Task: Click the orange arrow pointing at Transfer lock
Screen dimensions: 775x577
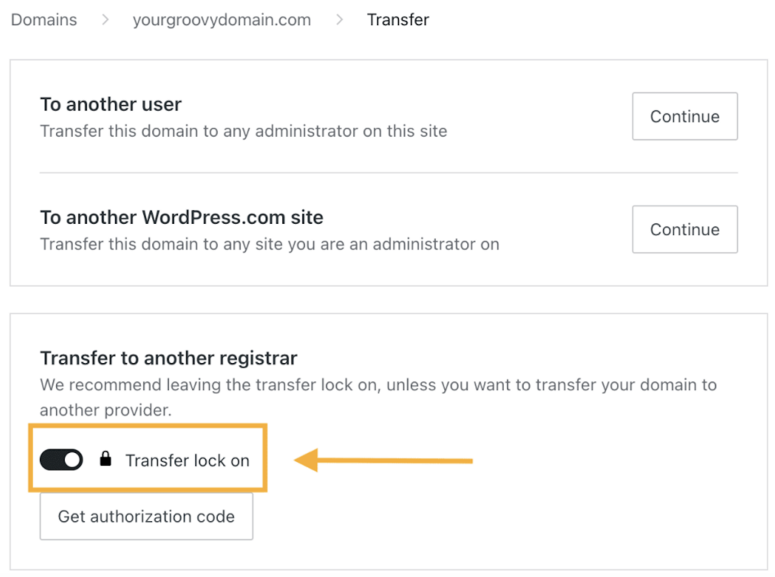Action: click(384, 461)
